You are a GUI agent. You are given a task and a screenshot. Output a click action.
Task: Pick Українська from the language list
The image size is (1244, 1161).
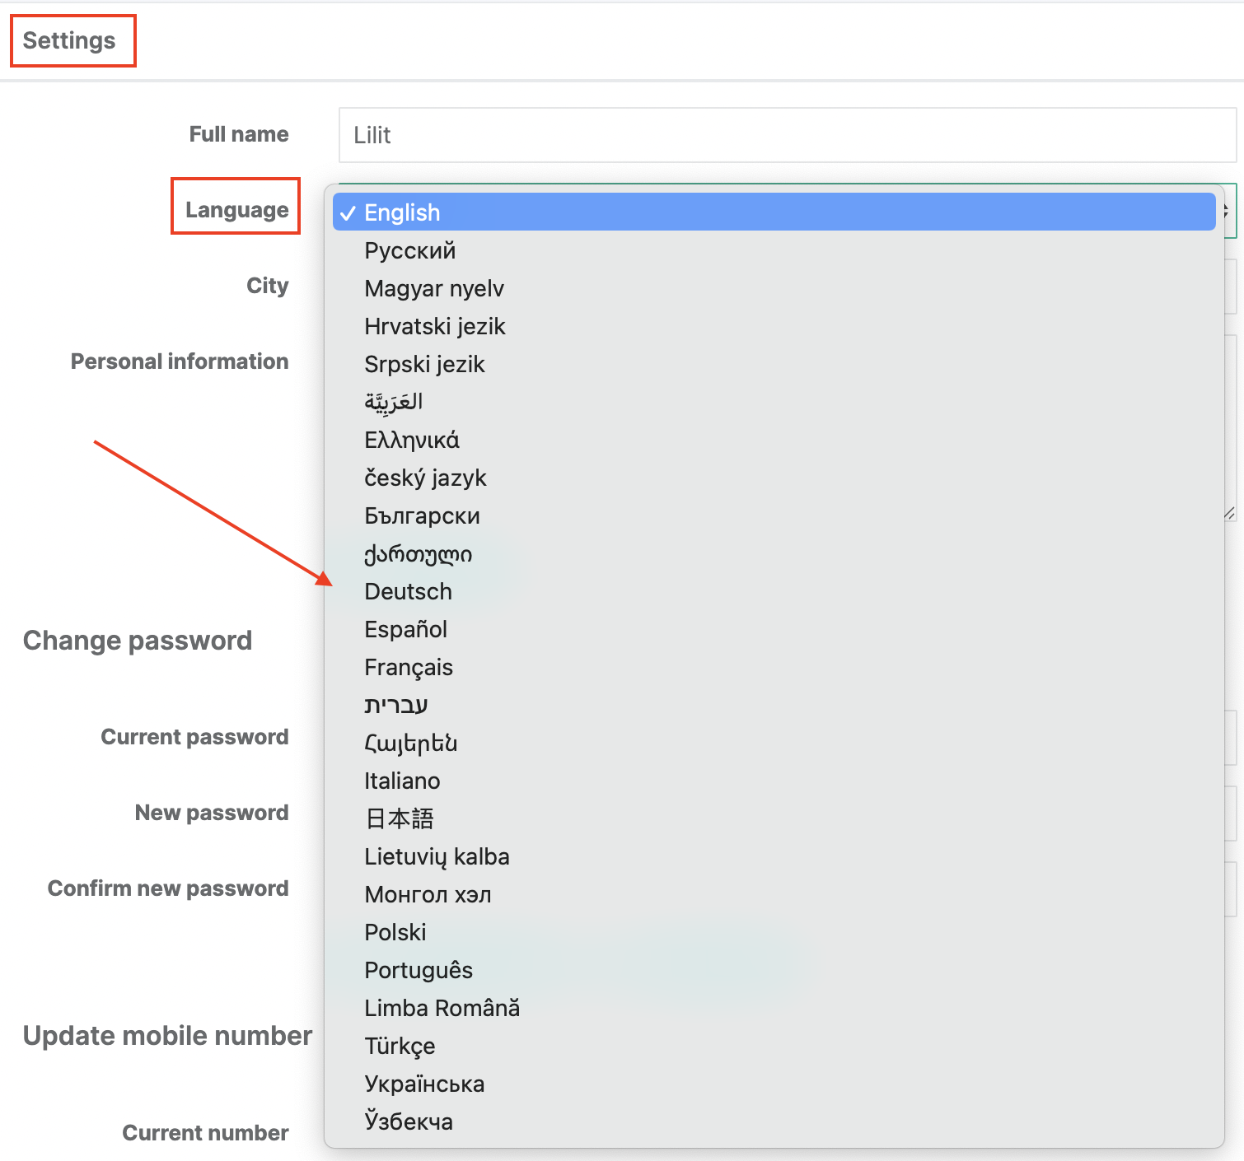pos(424,1084)
